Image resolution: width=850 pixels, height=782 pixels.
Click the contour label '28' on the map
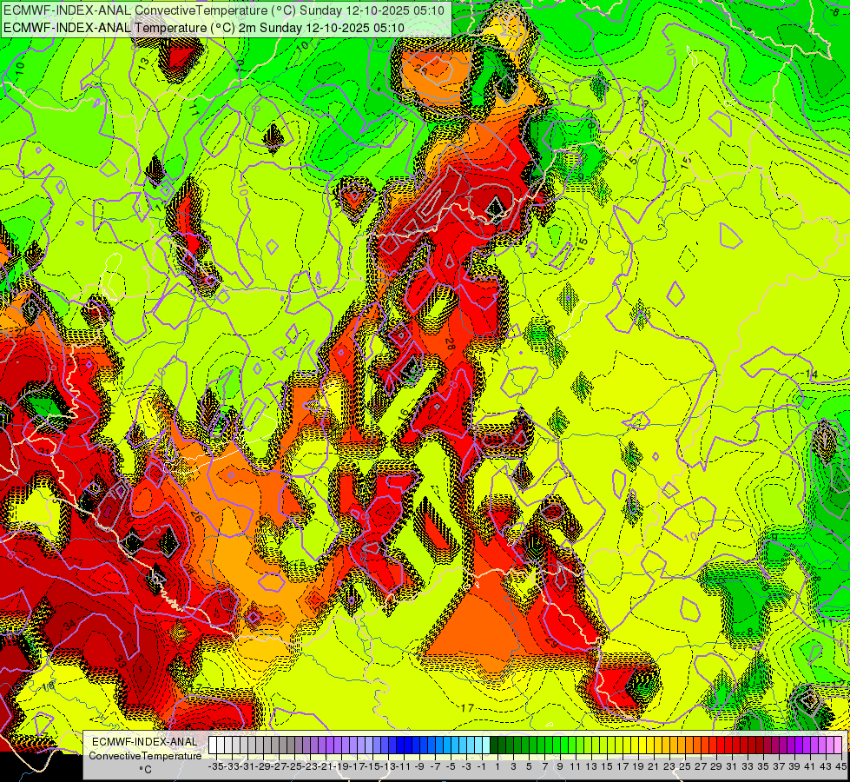450,343
